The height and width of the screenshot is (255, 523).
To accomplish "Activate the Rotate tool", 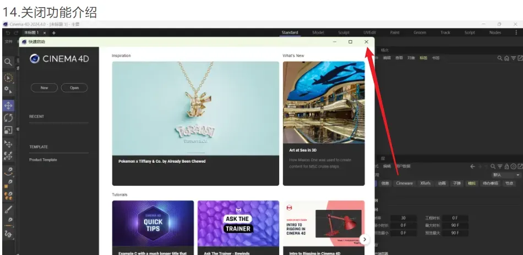I will (8, 118).
